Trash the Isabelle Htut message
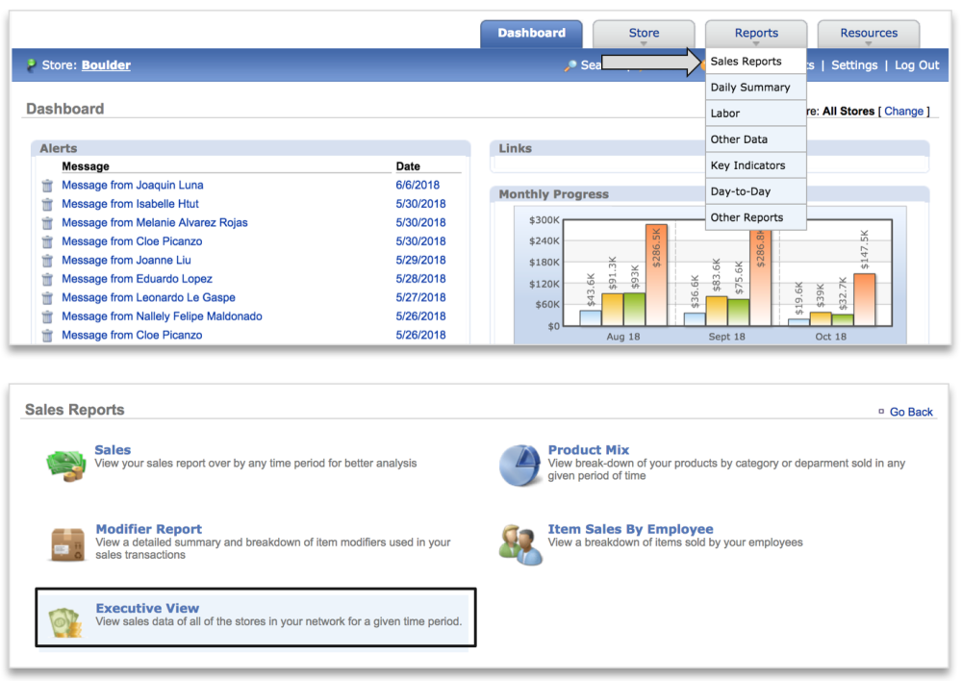 coord(47,204)
